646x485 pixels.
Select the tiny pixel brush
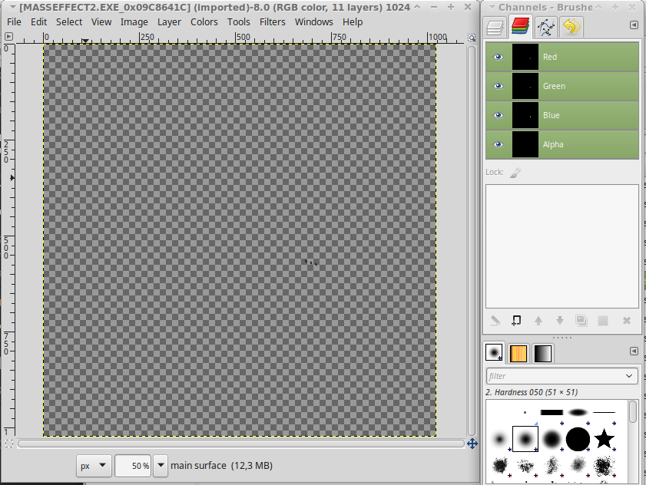[525, 413]
